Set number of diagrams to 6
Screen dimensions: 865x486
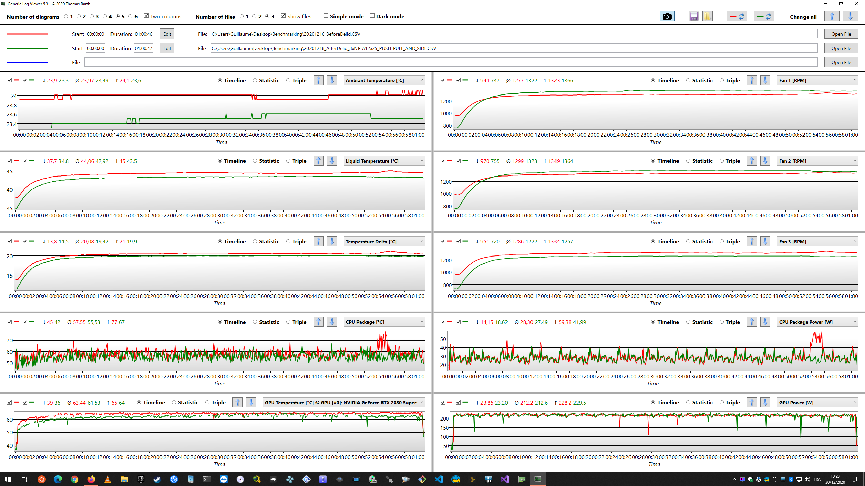point(130,16)
